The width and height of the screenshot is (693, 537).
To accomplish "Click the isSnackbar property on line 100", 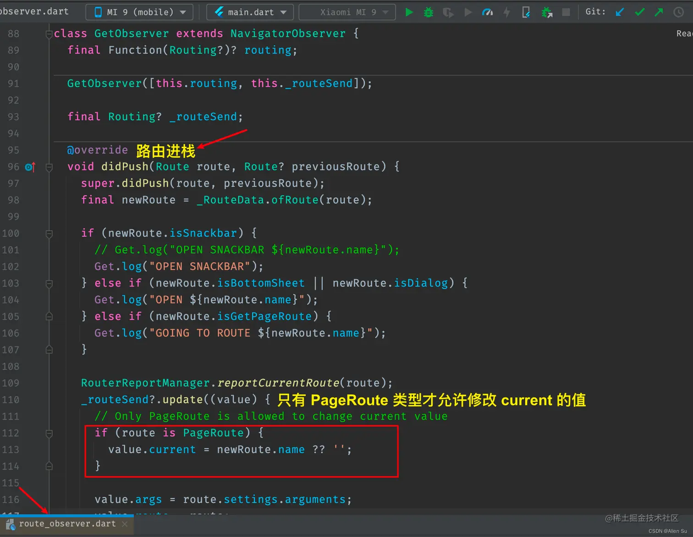I will (203, 233).
